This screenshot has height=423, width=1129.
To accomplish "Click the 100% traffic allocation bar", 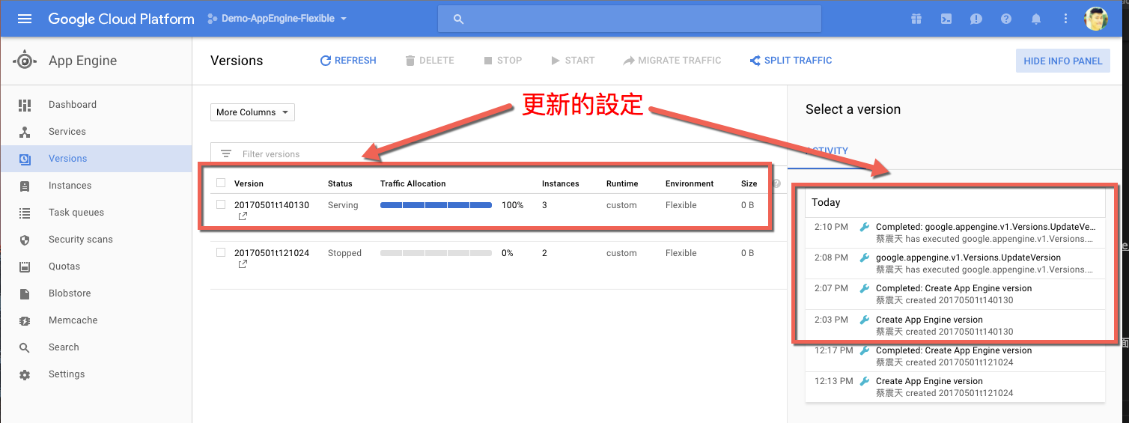I will click(x=436, y=205).
